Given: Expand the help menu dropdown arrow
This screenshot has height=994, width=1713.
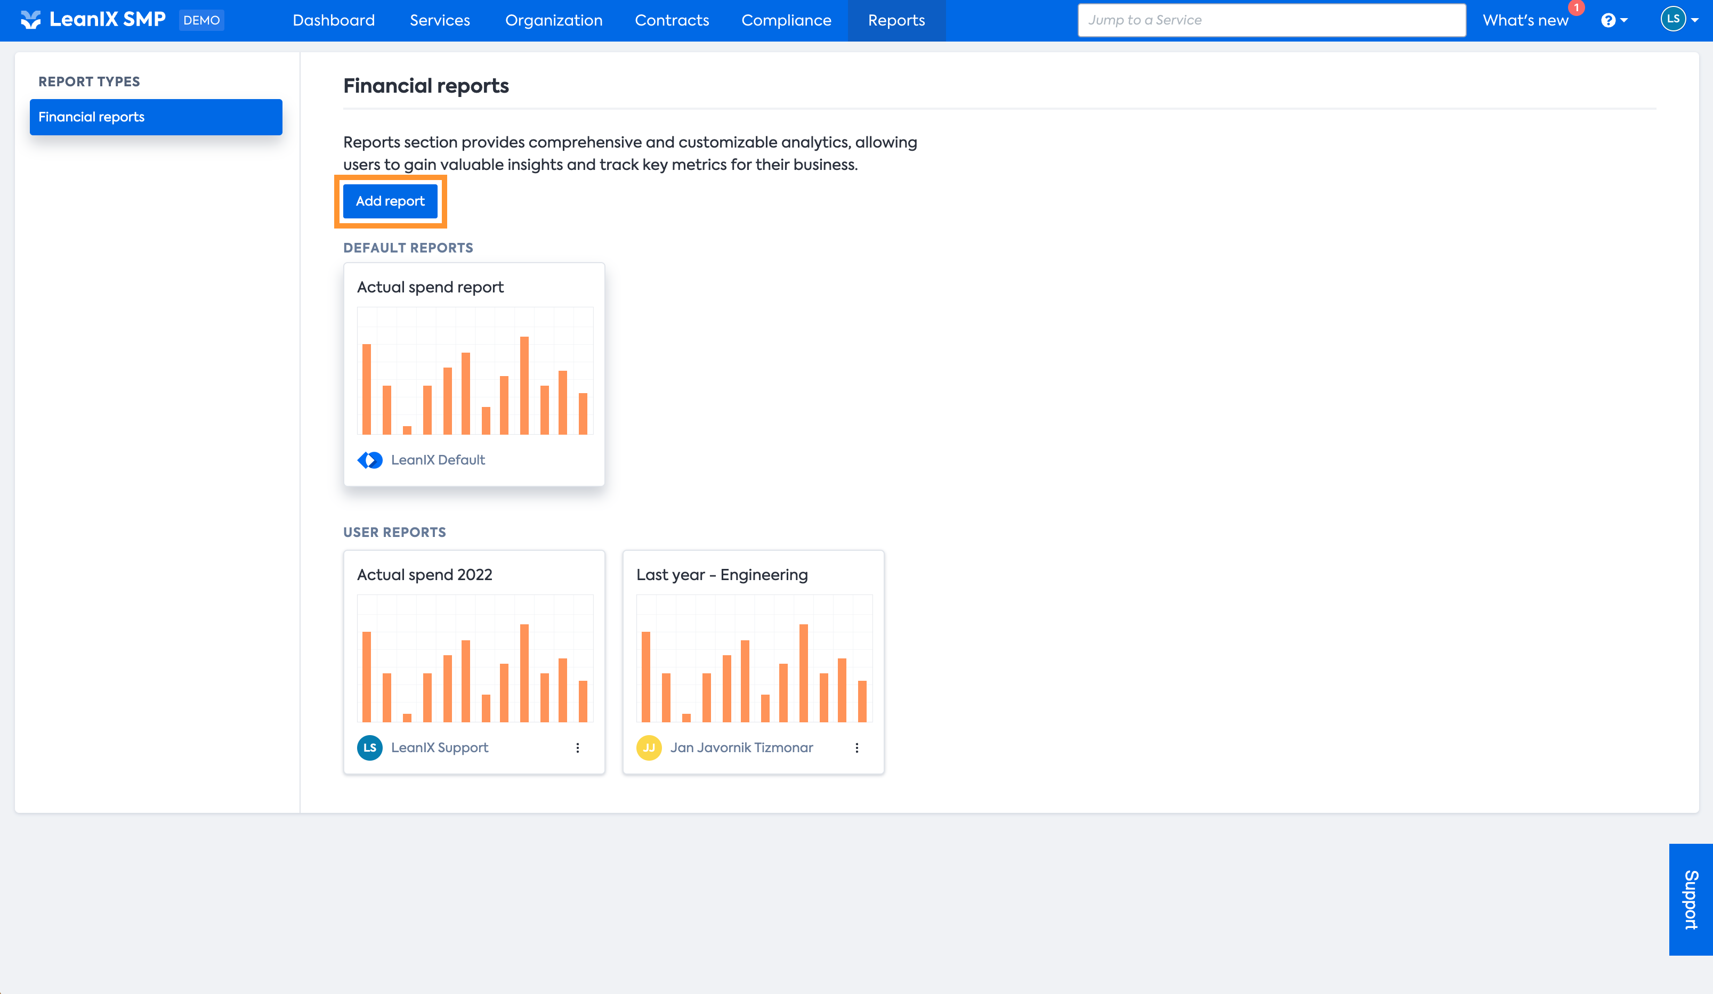Looking at the screenshot, I should click(x=1624, y=20).
